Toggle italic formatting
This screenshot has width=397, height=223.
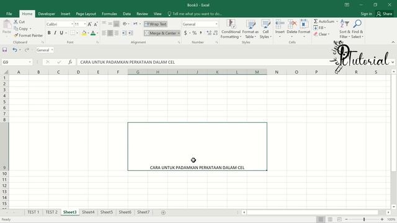tap(55, 33)
